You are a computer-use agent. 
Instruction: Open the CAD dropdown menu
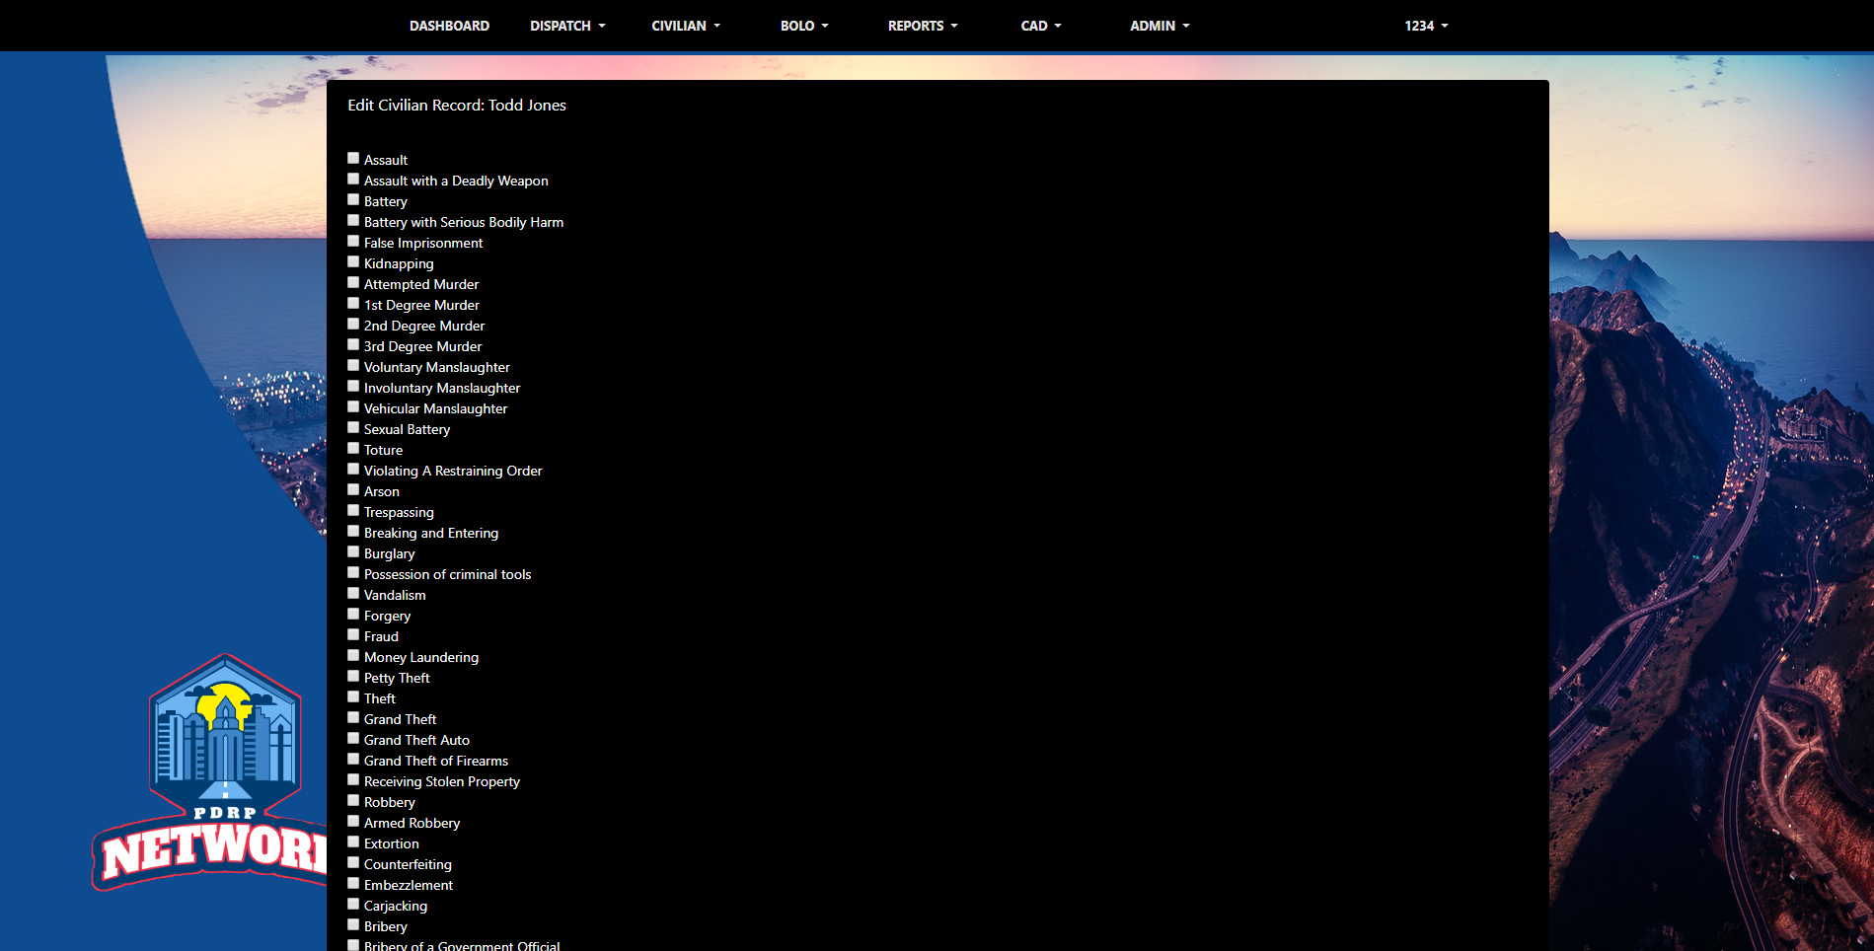pos(1041,26)
